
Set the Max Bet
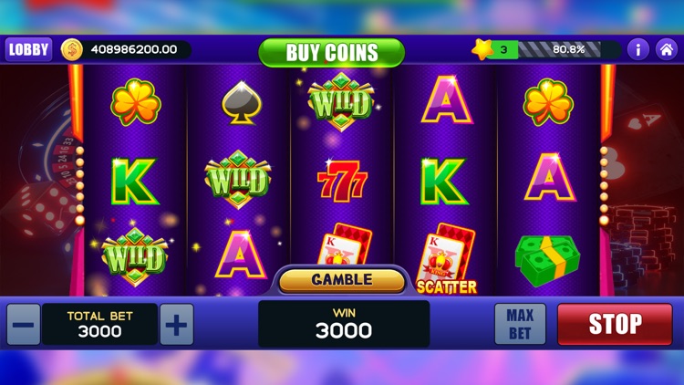[x=520, y=324]
